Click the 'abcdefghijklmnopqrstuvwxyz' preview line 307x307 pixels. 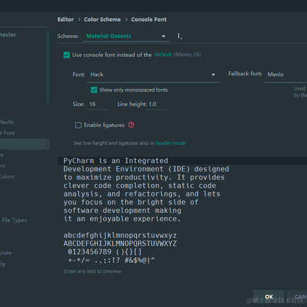click(120, 235)
